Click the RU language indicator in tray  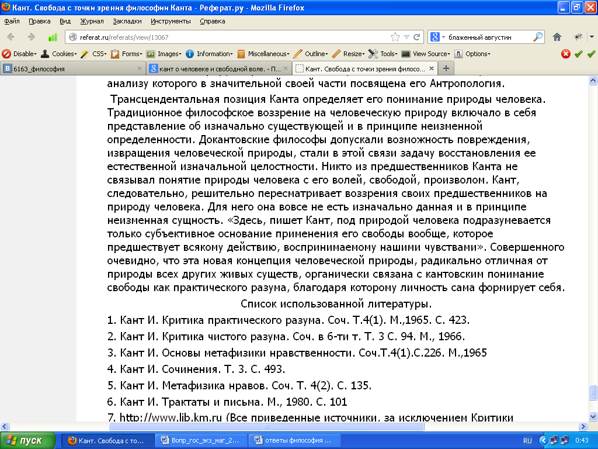coord(527,441)
